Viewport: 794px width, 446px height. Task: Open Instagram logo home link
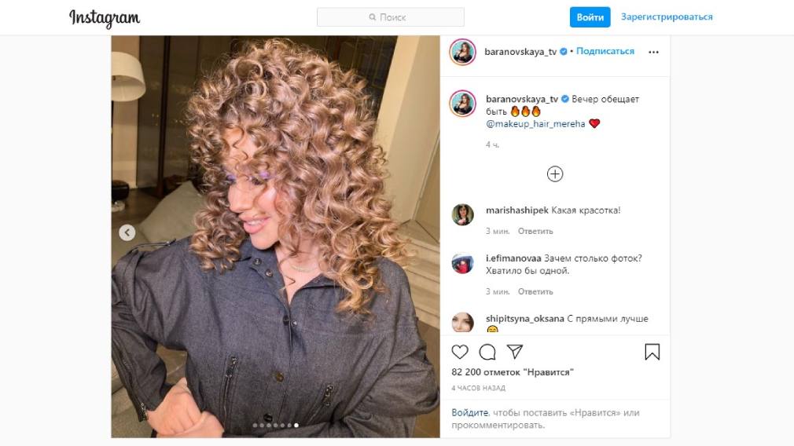[105, 18]
